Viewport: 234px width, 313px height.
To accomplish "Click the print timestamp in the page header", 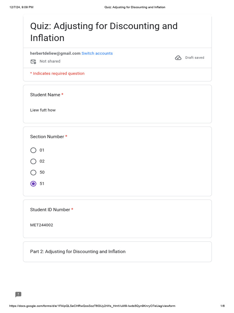I will tap(21, 7).
